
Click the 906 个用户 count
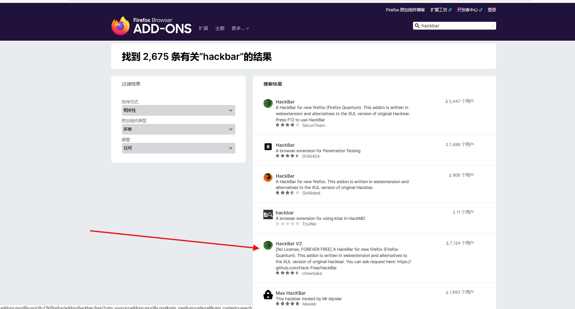461,175
